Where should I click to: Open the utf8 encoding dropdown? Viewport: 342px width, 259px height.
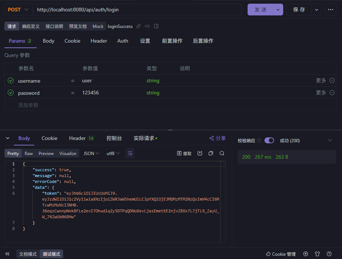(x=113, y=153)
